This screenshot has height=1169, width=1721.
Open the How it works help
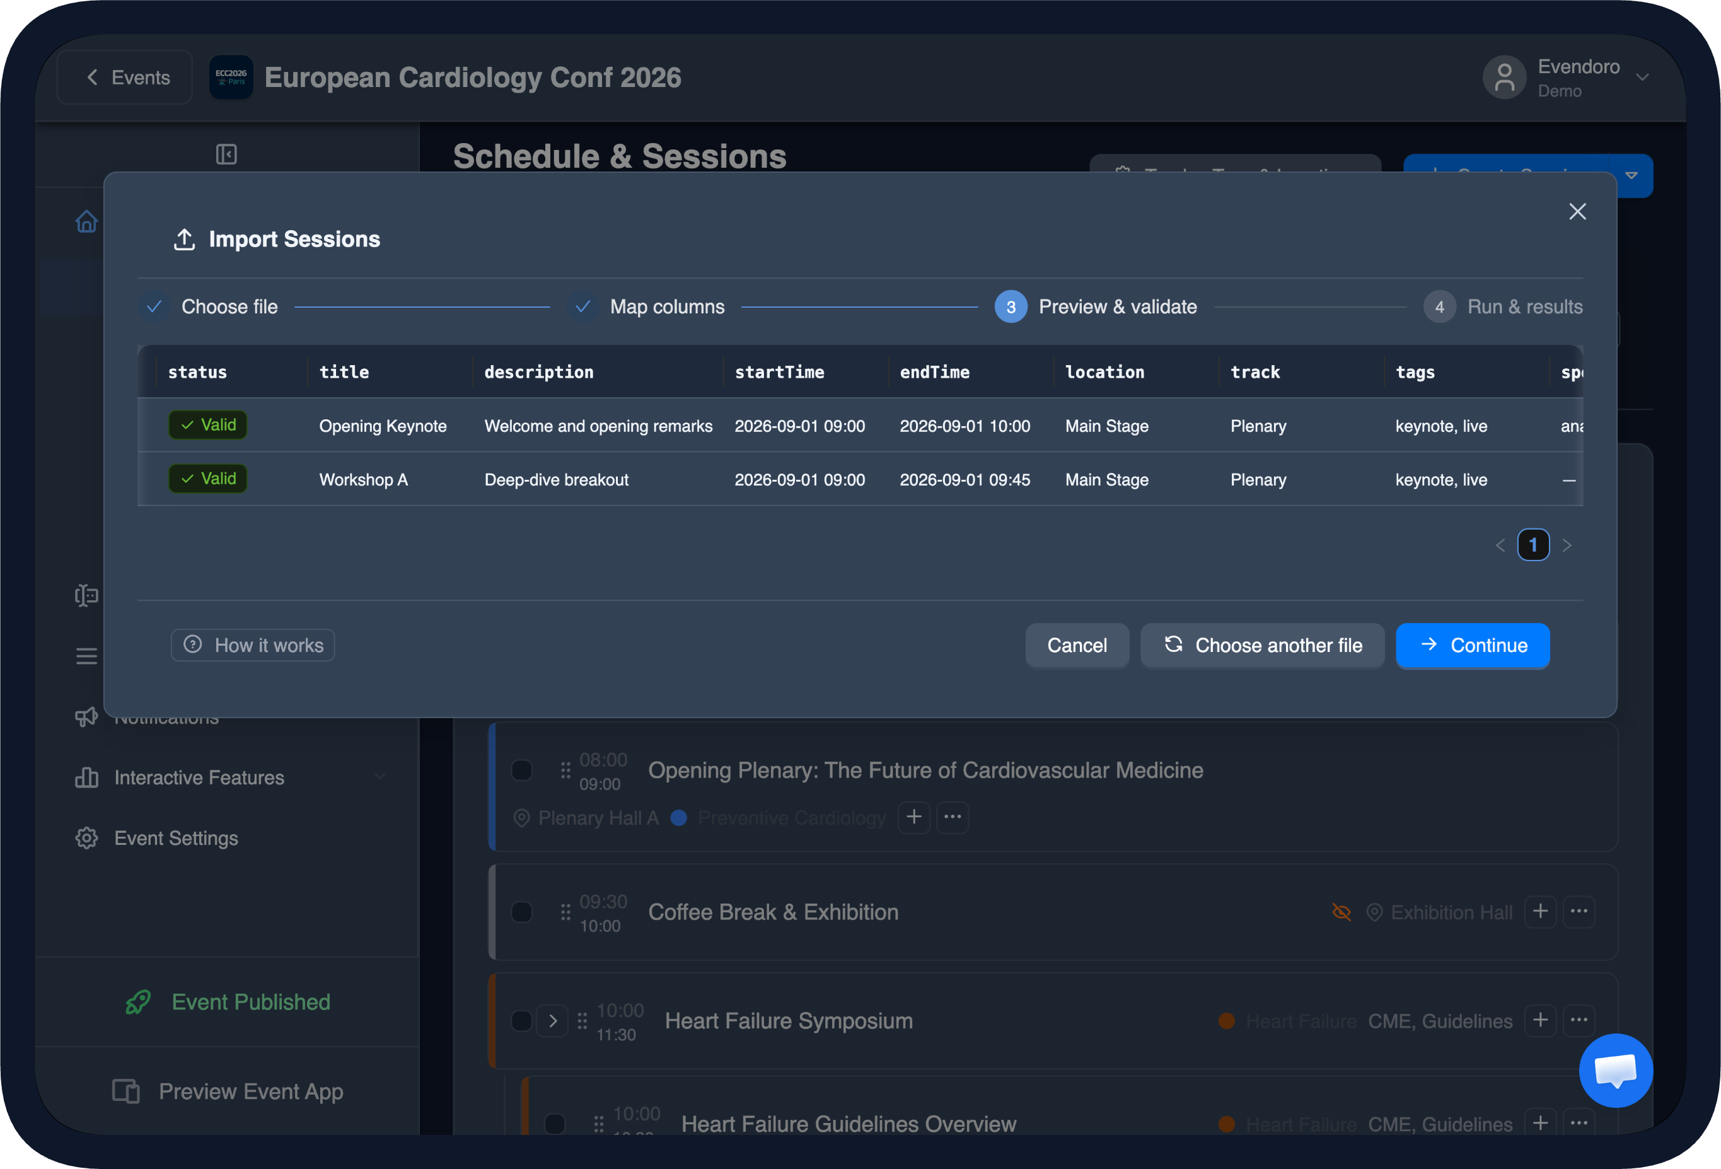point(253,645)
